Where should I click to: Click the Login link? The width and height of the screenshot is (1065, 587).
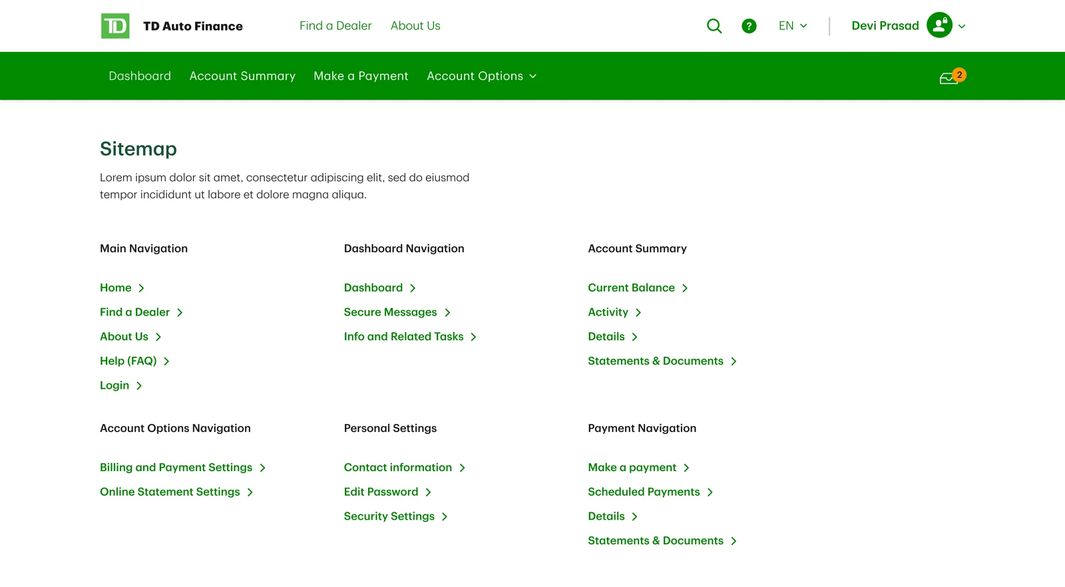coord(121,385)
